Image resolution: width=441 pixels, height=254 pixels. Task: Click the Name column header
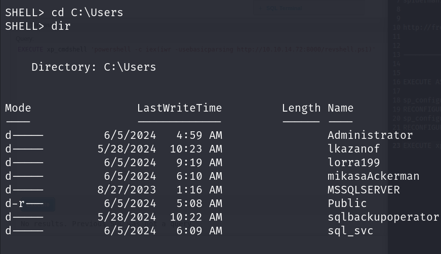pyautogui.click(x=340, y=108)
